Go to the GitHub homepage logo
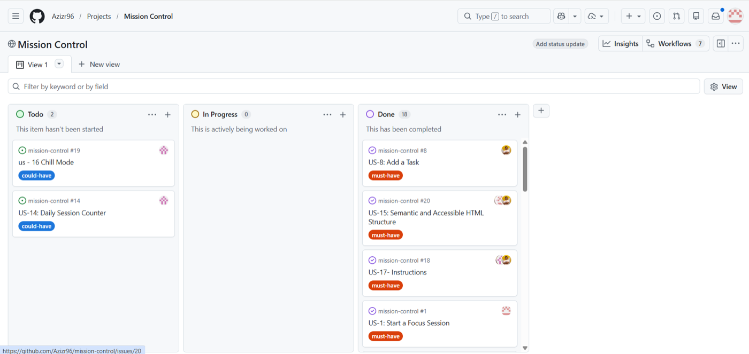 [x=37, y=16]
